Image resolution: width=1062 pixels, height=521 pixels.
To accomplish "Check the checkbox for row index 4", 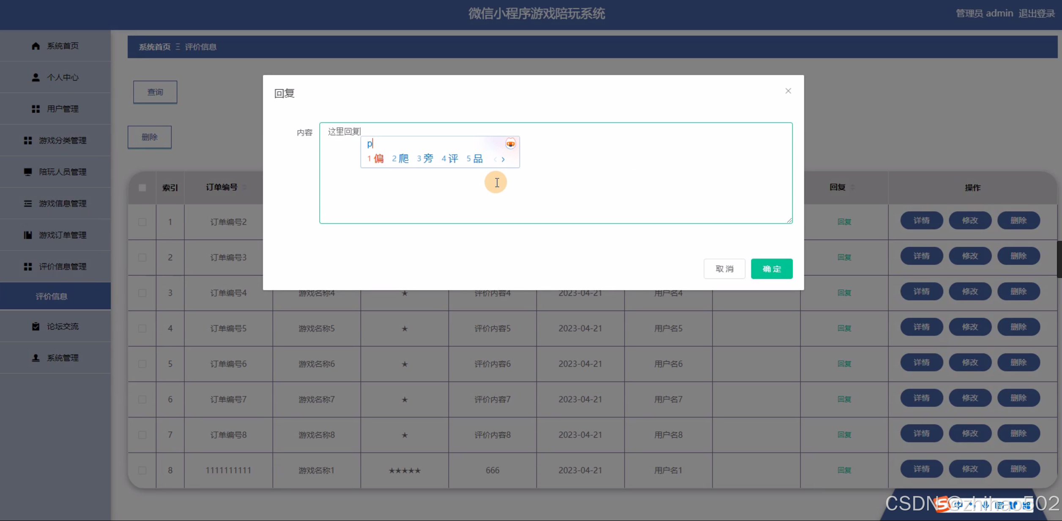I will pyautogui.click(x=142, y=328).
